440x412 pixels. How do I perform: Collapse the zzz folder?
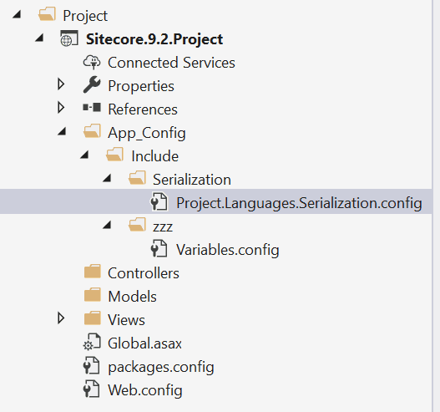coord(107,225)
